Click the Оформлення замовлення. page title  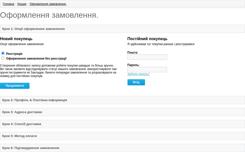click(x=49, y=15)
